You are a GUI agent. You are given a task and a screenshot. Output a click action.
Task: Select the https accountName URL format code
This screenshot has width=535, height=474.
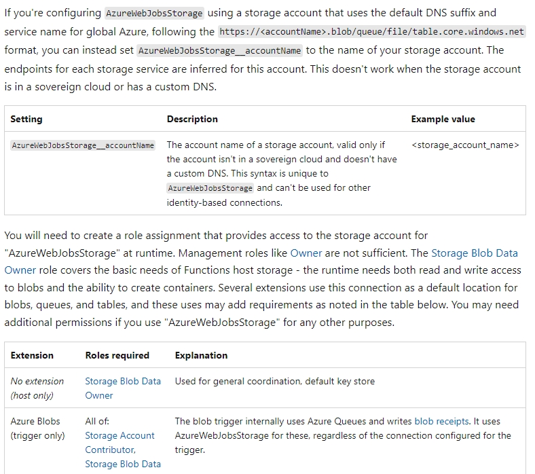[x=371, y=32]
